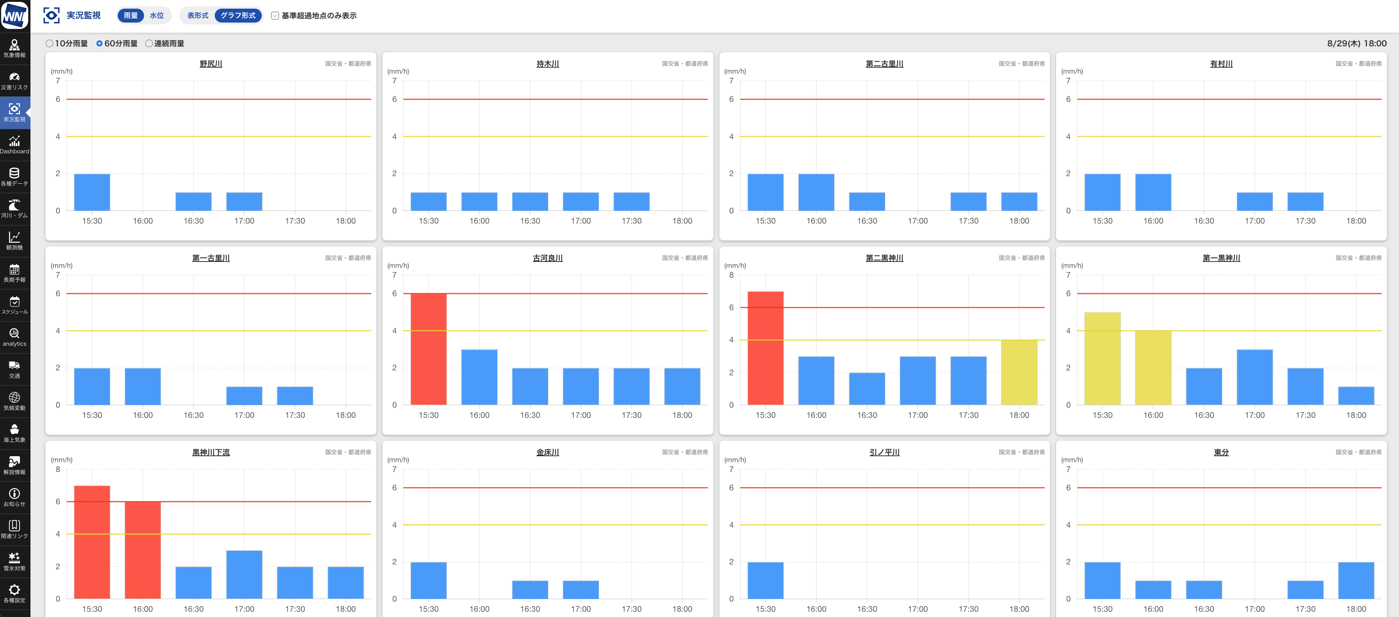Screen dimensions: 1399x617
Task: Open the Dashboard sidebar icon
Action: click(15, 144)
